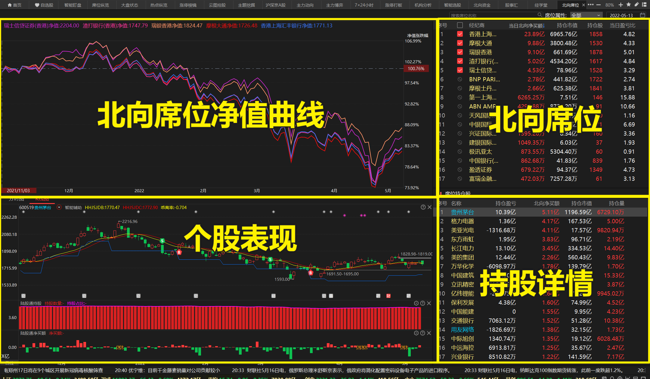Open the 优宁维 news item in ticker
Image resolution: width=650 pixels, height=379 pixels.
coord(168,370)
